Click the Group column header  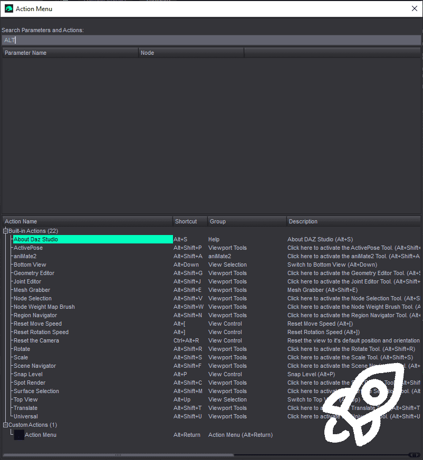point(247,221)
